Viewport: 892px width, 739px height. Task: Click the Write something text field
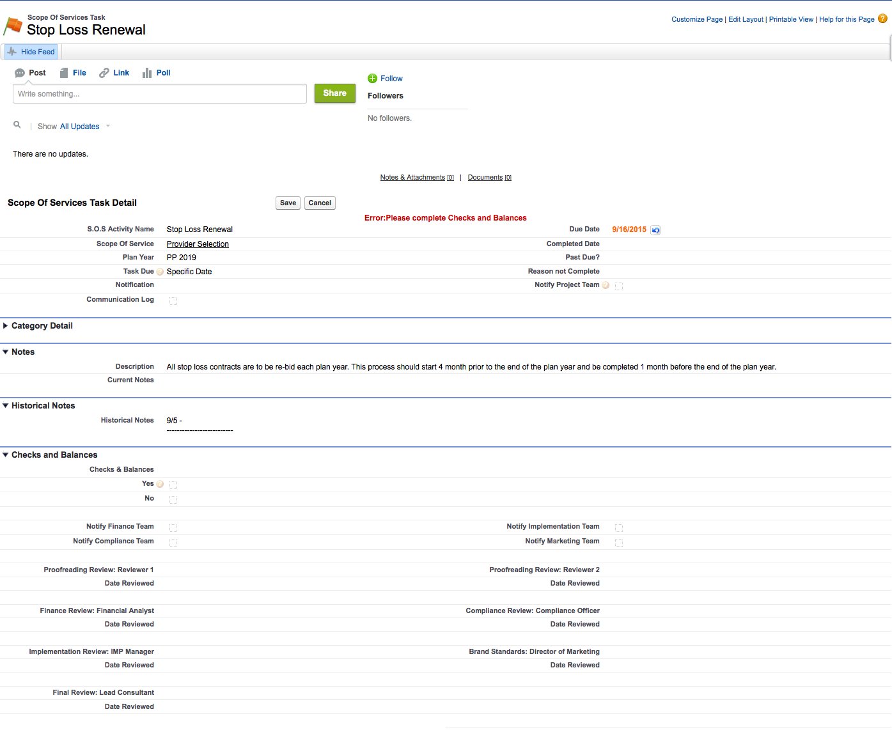pyautogui.click(x=160, y=94)
